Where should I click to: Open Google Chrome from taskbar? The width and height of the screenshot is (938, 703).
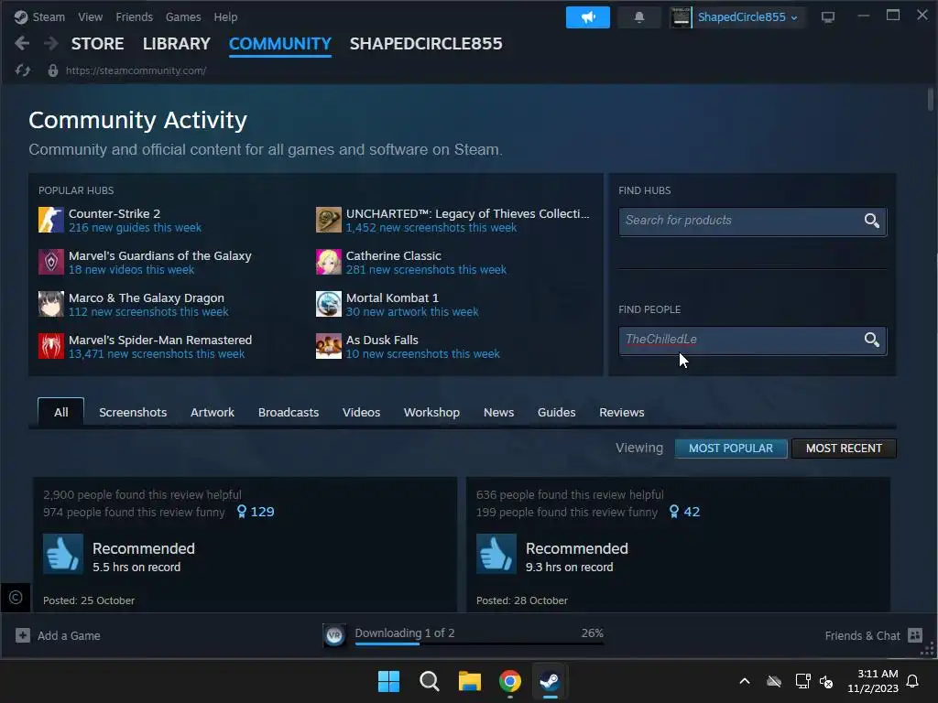tap(510, 681)
